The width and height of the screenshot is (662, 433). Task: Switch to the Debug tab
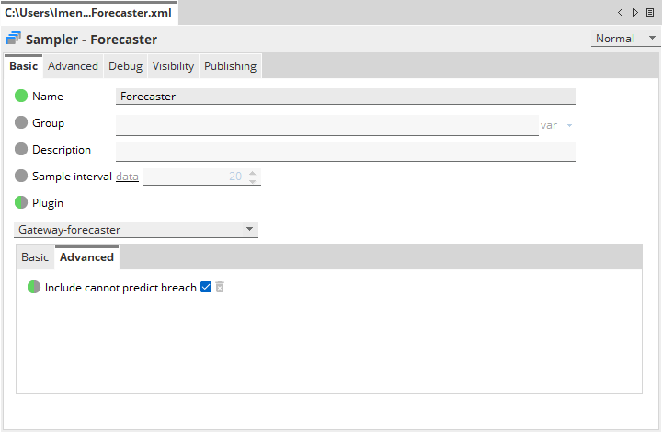(x=125, y=66)
